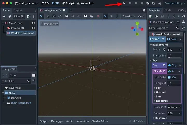187x125 pixels.
Task: Toggle the Use Debanding checkbox
Action: 169,77
